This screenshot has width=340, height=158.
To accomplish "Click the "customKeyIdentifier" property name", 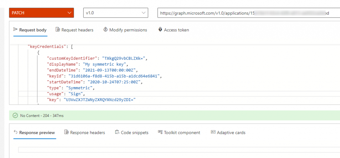I will pyautogui.click(x=71, y=58).
